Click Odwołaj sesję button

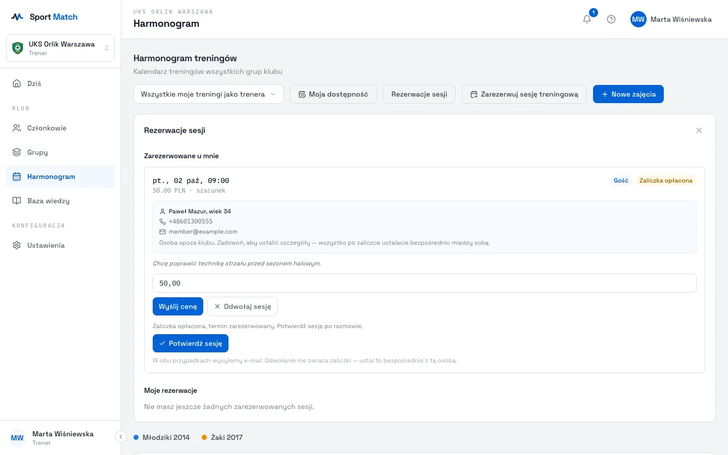point(242,306)
